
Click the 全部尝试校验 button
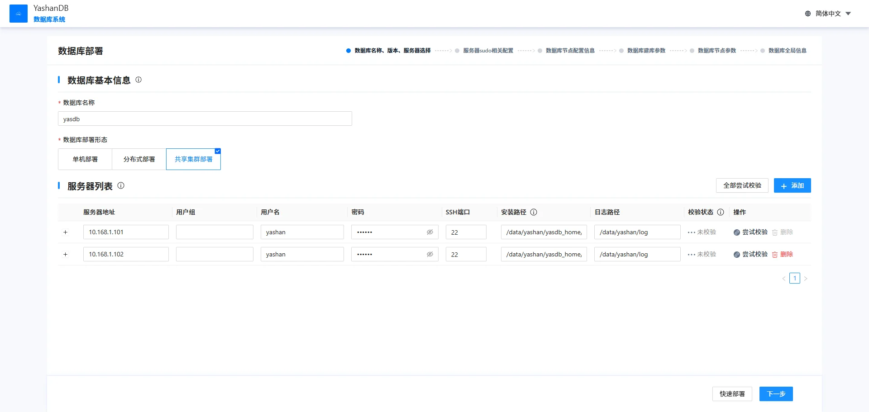[742, 185]
